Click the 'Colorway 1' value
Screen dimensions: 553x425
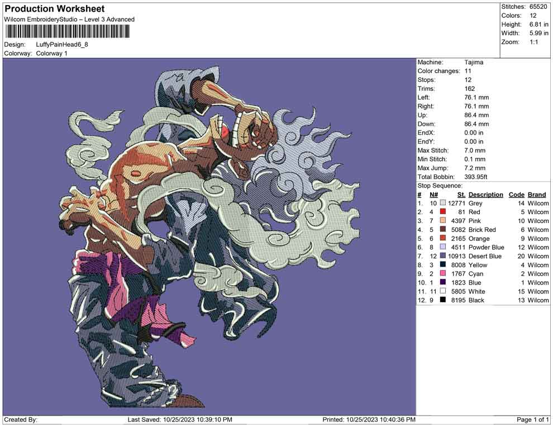click(51, 54)
